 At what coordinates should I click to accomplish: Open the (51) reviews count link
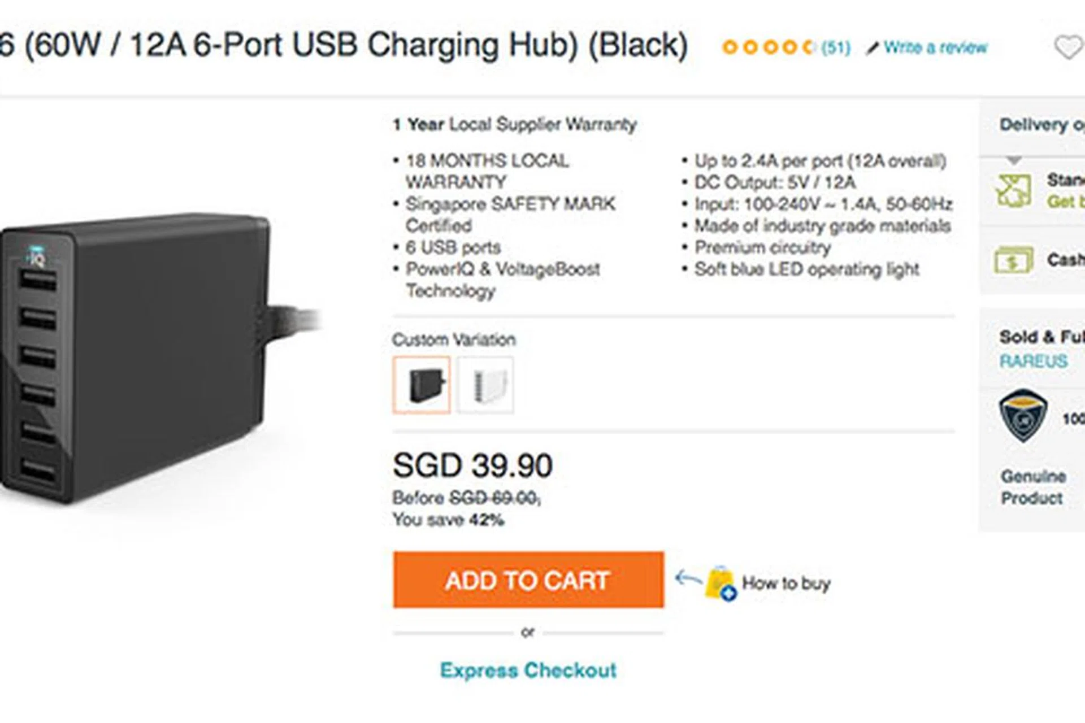(x=835, y=47)
